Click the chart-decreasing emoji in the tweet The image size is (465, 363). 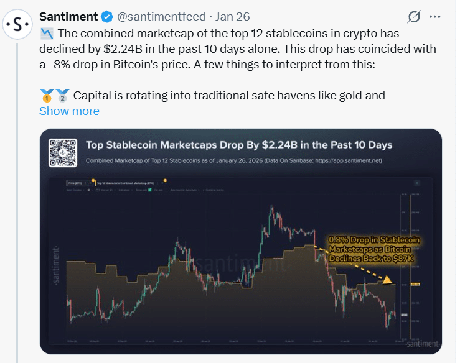(x=47, y=33)
